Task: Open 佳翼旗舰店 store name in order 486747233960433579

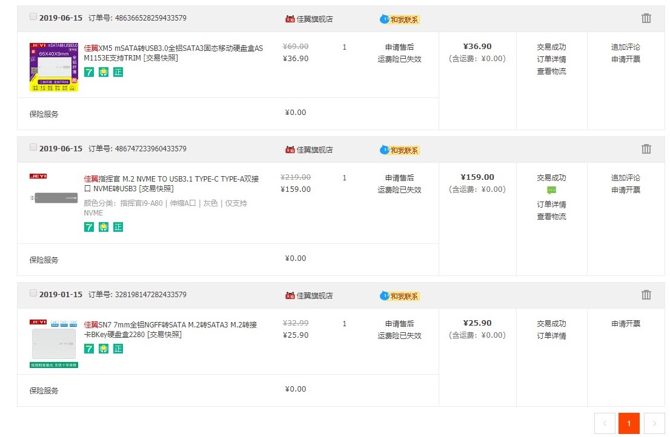Action: click(x=315, y=149)
